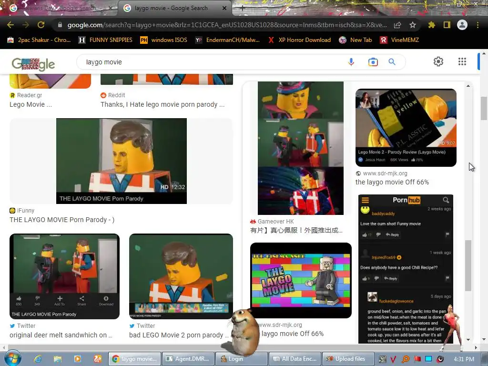Launch Internet Explorer from taskbar

tap(38, 359)
